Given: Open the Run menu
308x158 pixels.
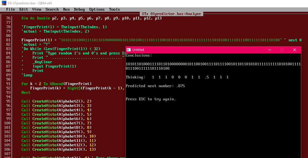Looking at the screenshot, I should pos(66,9).
